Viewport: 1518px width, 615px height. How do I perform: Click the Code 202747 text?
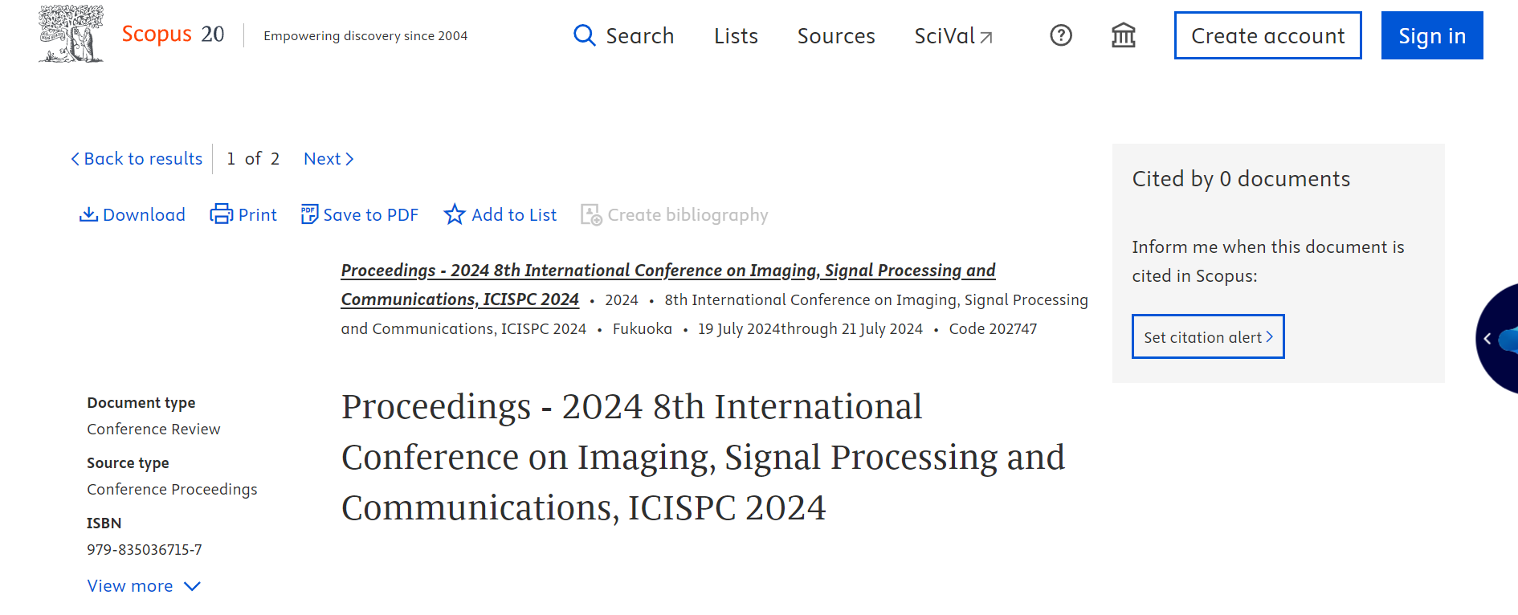coord(993,329)
